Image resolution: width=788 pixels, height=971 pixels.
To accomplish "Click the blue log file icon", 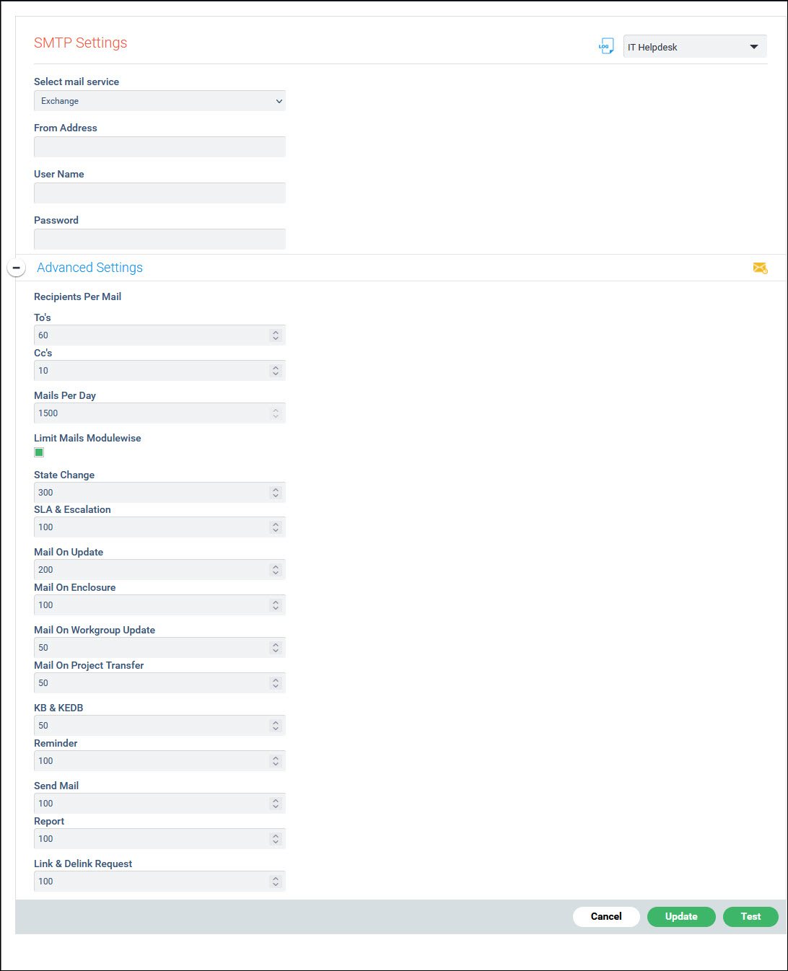I will point(606,45).
